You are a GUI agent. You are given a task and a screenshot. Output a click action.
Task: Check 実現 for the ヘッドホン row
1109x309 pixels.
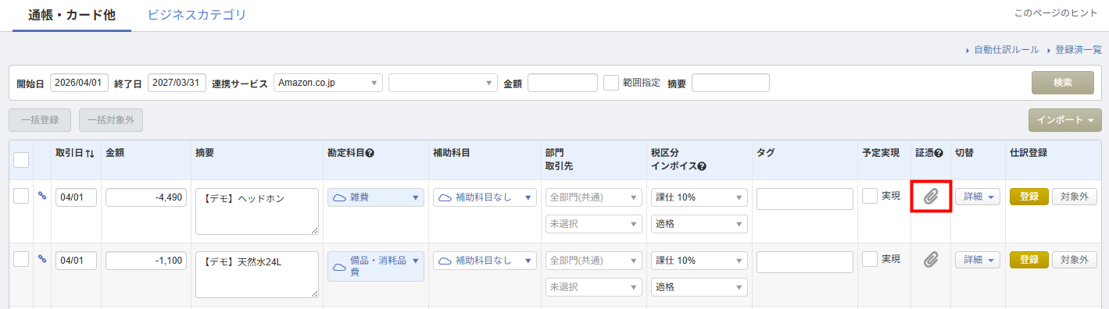pyautogui.click(x=870, y=197)
